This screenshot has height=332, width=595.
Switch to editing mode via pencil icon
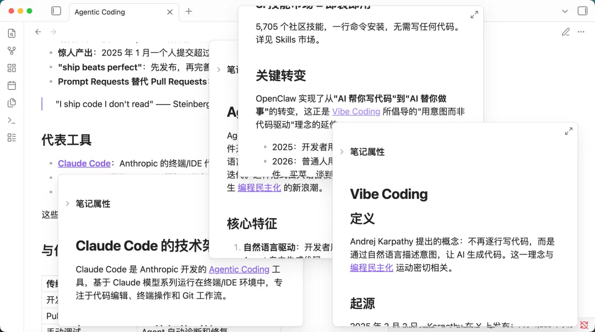566,32
